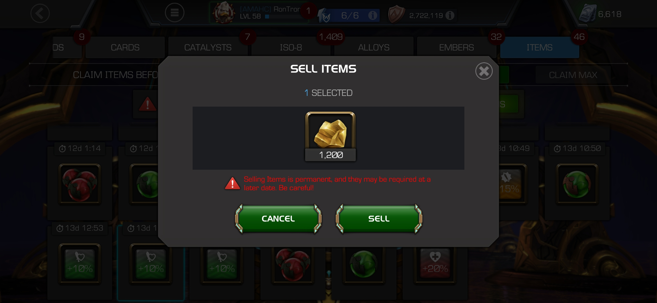Image resolution: width=657 pixels, height=303 pixels.
Task: Go back using the arrow icon
Action: click(x=40, y=13)
